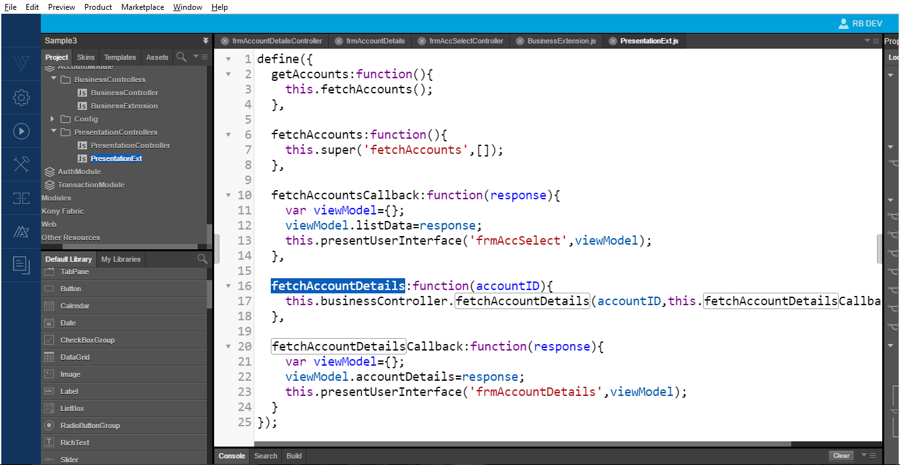Open PresentationController file in tree
The image size is (900, 465).
pos(130,145)
